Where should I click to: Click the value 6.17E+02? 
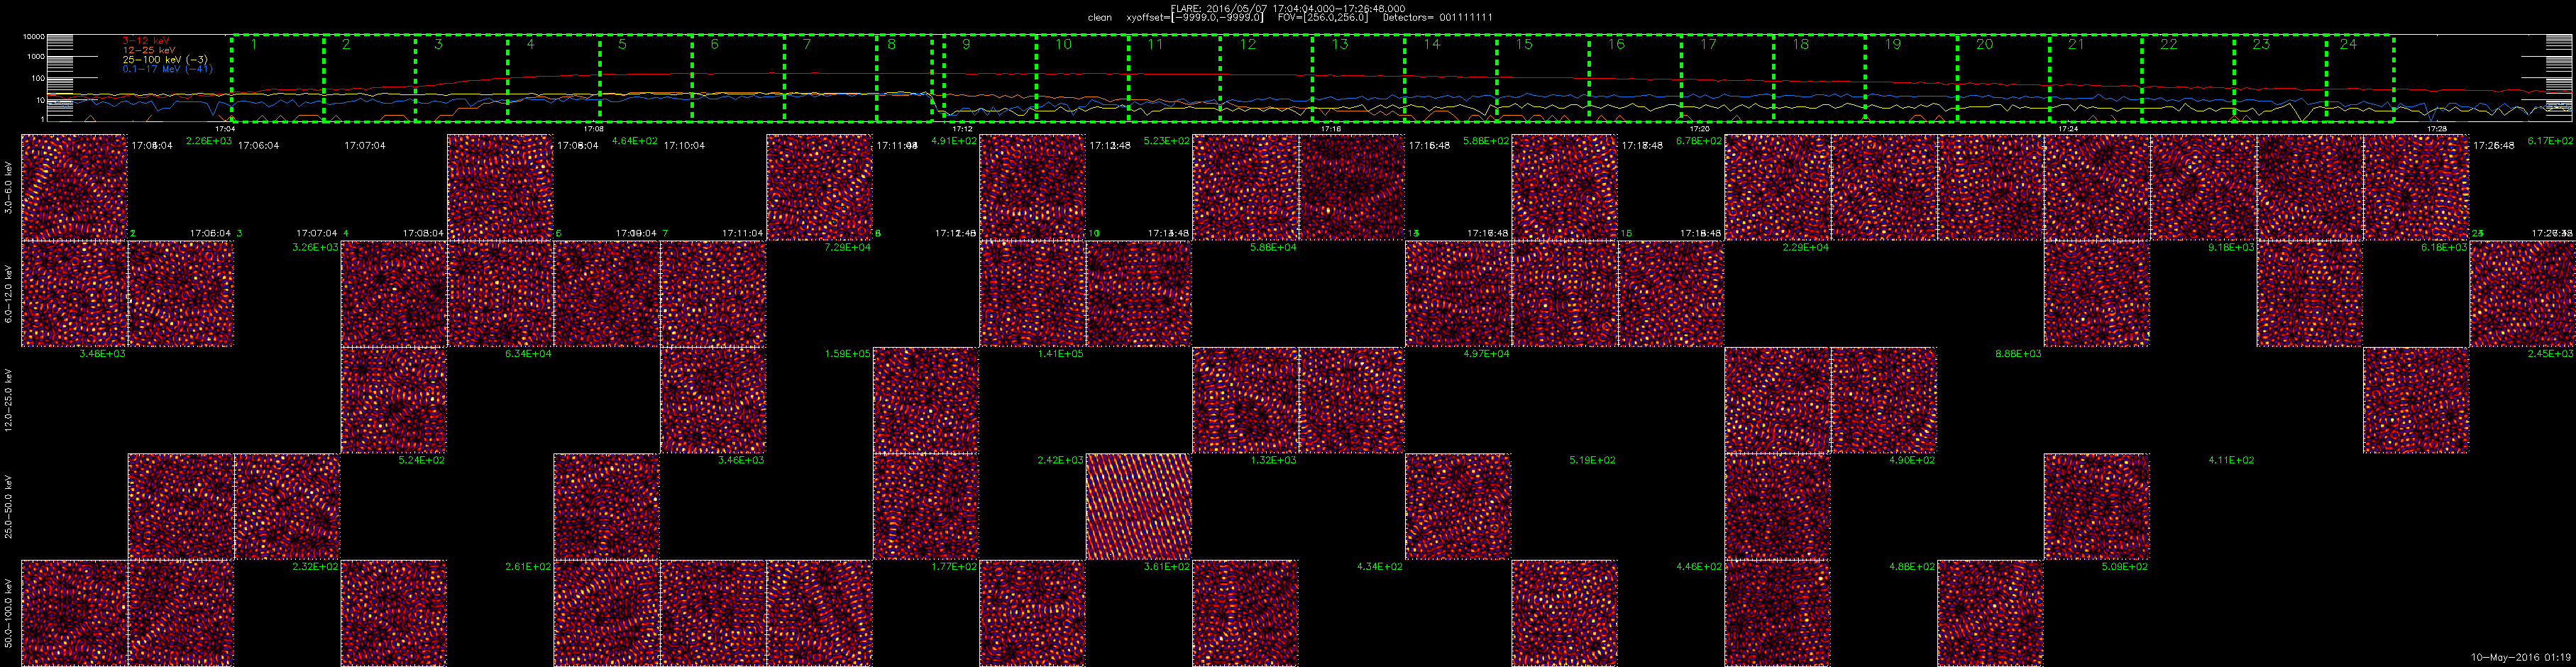[x=2550, y=141]
